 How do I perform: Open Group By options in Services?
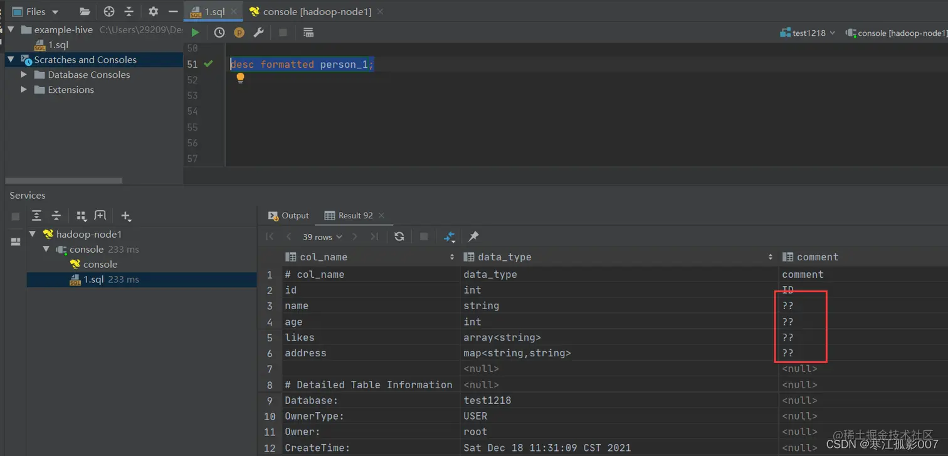click(81, 216)
